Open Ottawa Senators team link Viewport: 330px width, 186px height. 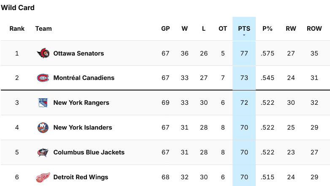[x=79, y=53]
